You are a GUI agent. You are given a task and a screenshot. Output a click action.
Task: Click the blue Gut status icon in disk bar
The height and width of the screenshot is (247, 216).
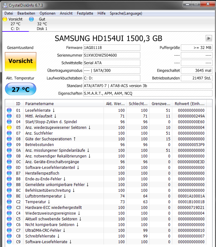31,19
